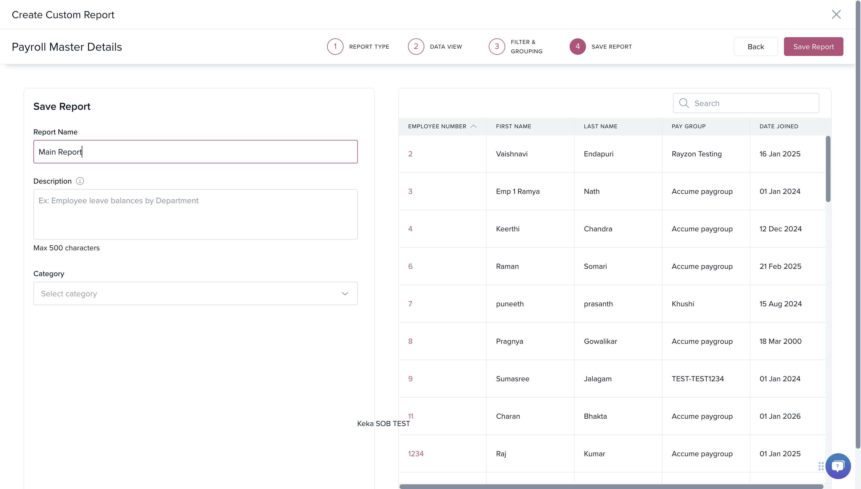This screenshot has width=861, height=489.
Task: Click the Keka SOB TEST label
Action: tap(383, 423)
